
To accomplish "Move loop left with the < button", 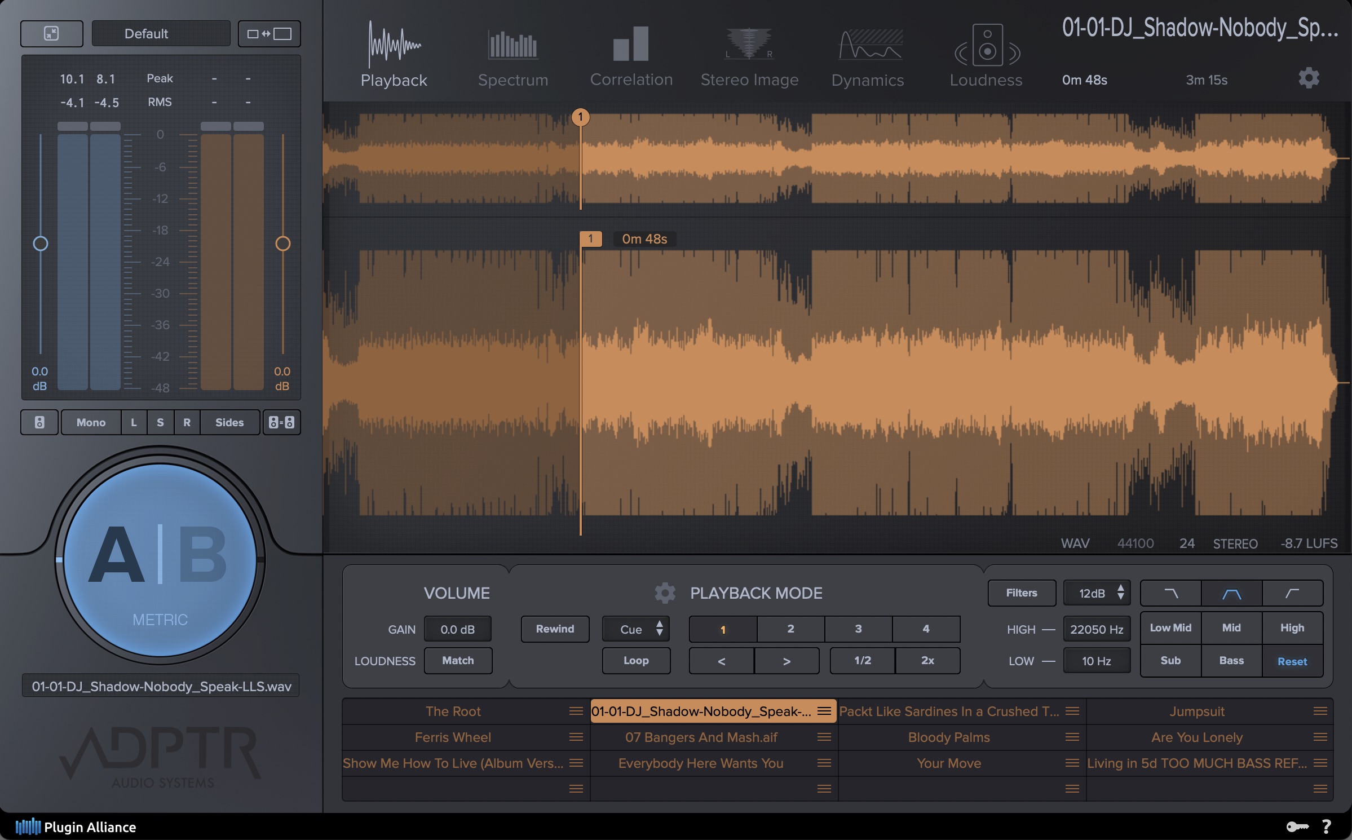I will point(722,661).
